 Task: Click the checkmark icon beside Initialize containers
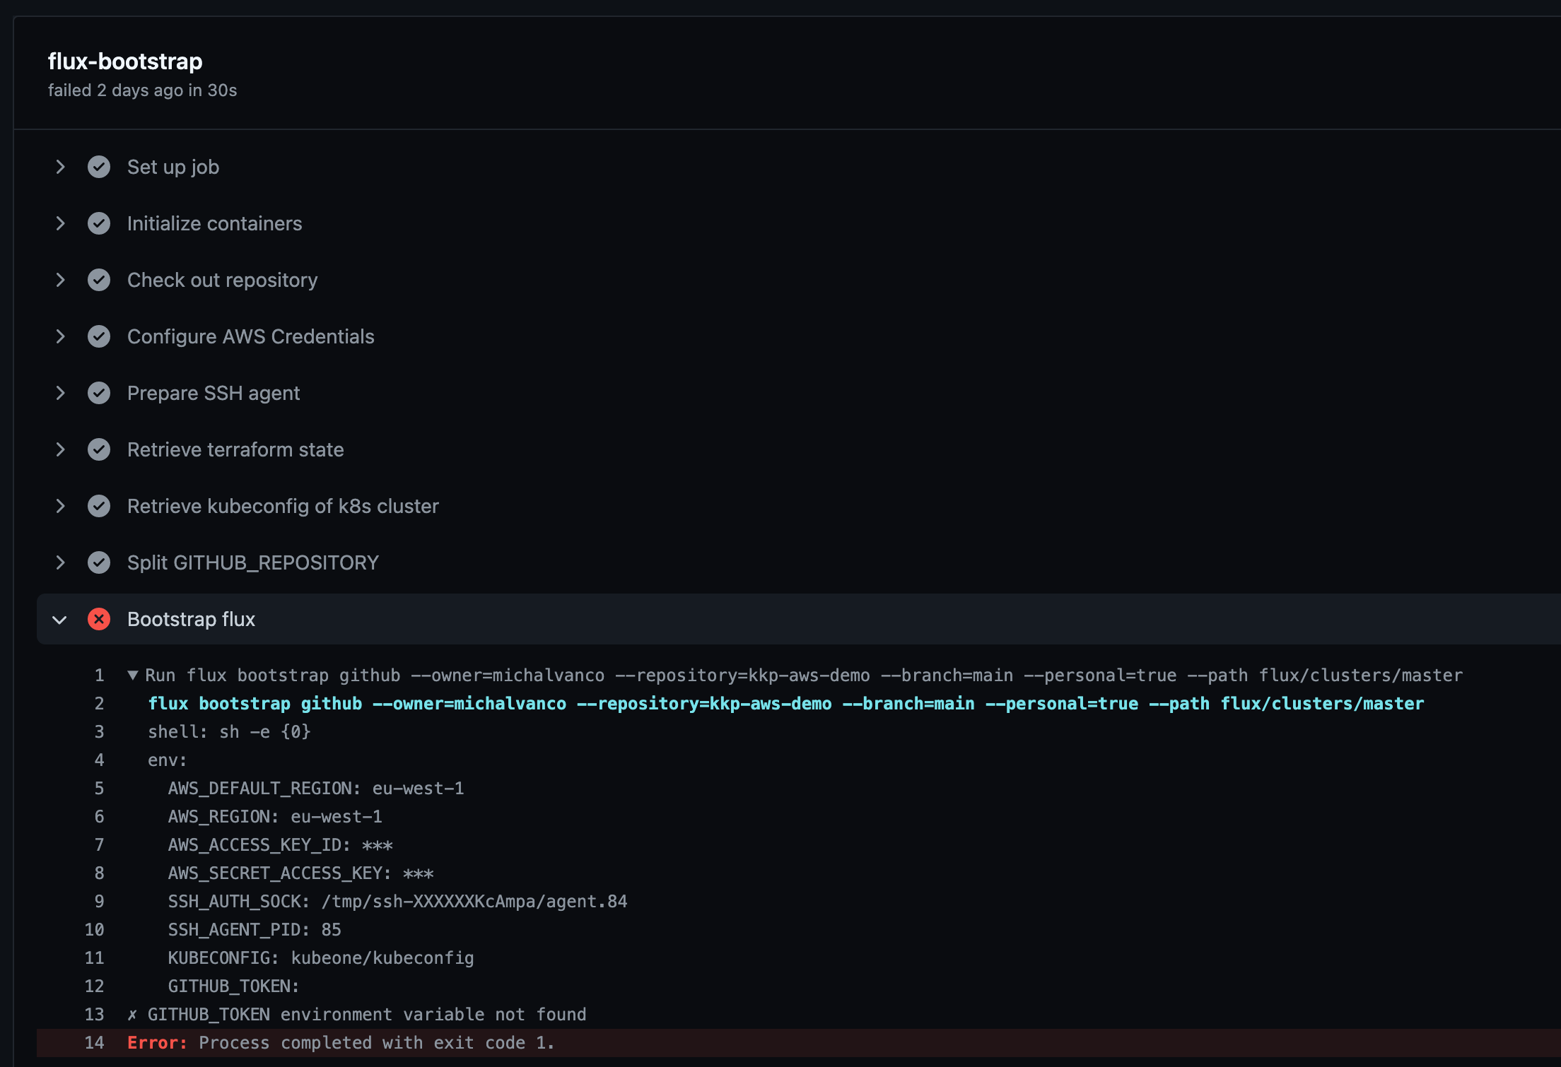[x=99, y=223]
